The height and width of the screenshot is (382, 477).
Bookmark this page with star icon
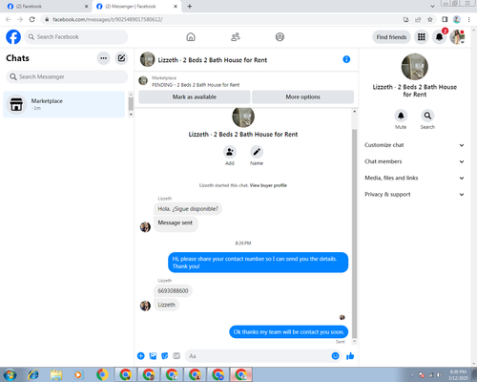(x=430, y=19)
